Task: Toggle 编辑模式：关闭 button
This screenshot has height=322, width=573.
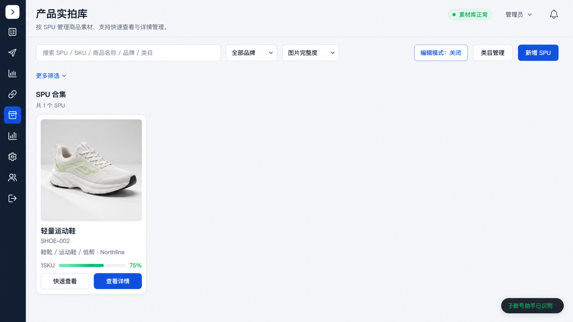Action: 441,53
